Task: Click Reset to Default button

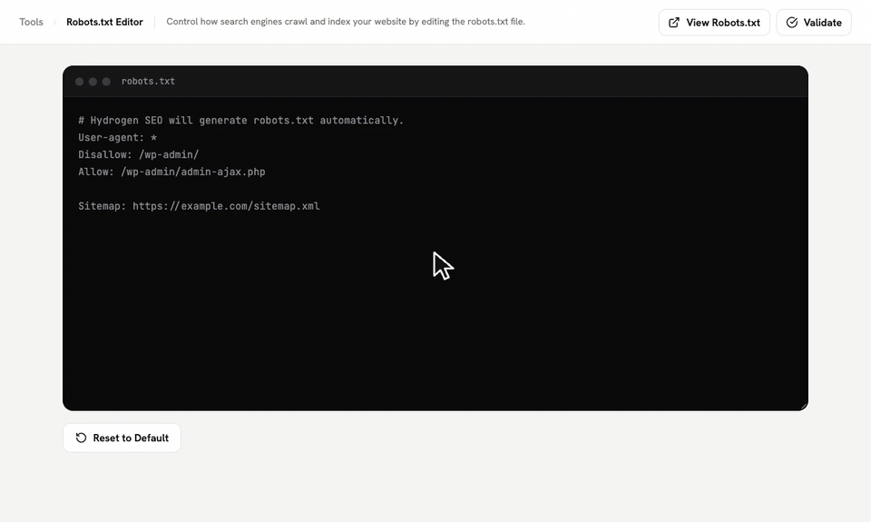Action: tap(122, 438)
